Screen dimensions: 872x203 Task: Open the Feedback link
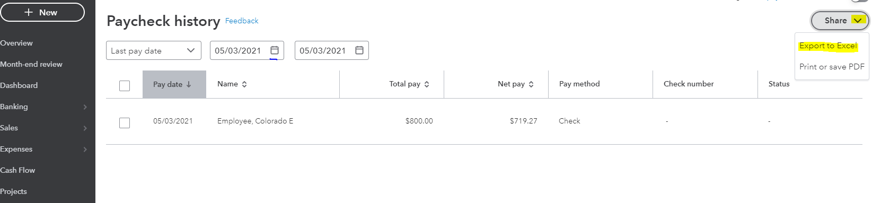point(242,21)
